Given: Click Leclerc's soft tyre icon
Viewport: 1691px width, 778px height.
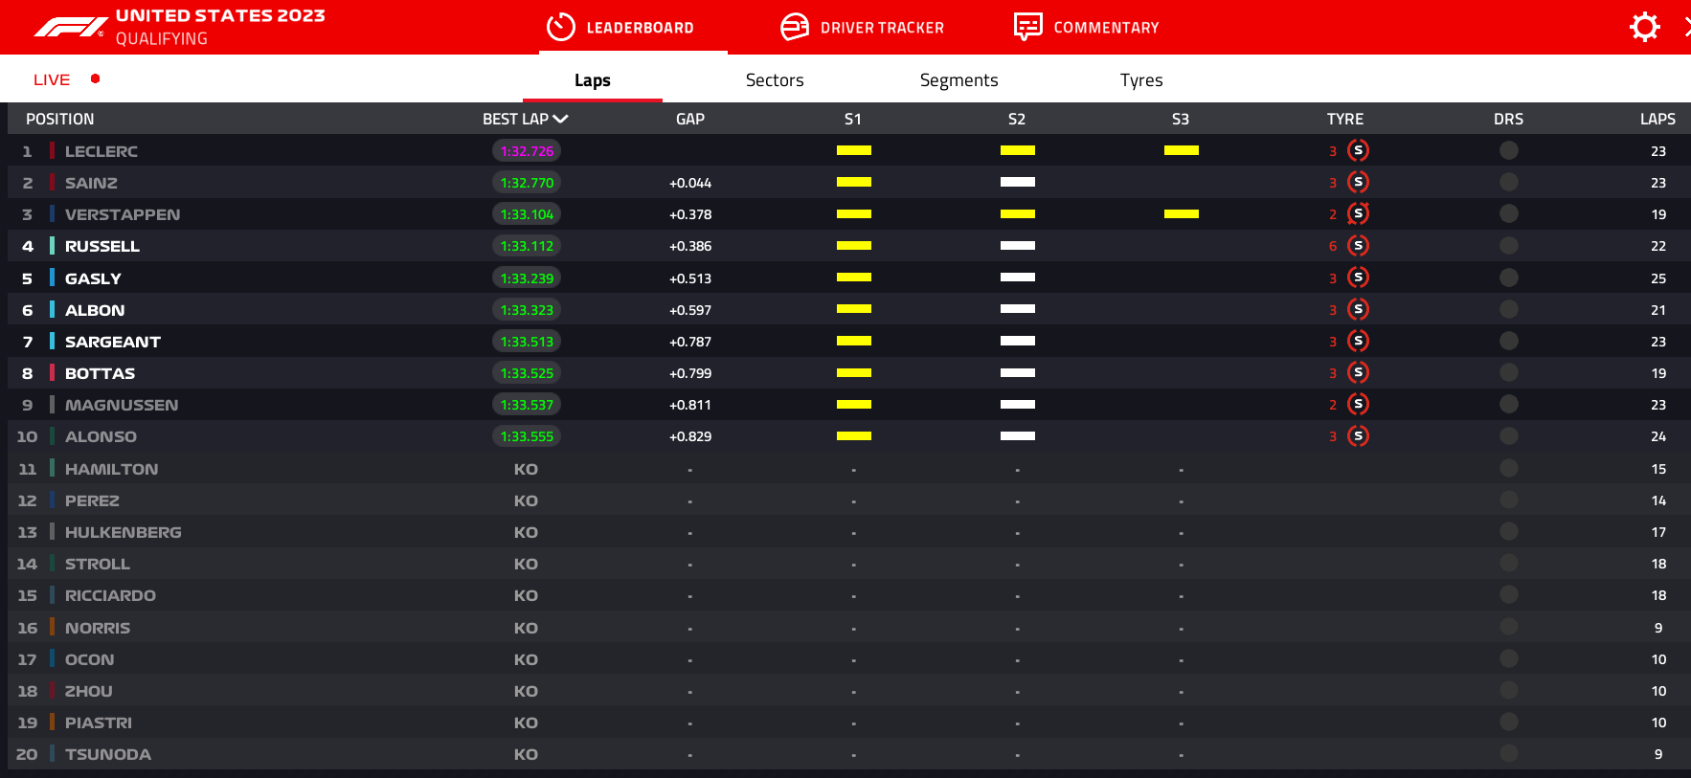Looking at the screenshot, I should click(1358, 150).
